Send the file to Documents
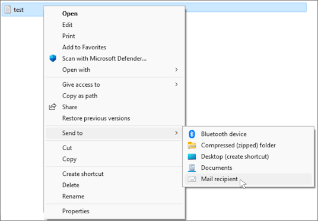Screen dimensions: 318x221 click(249, 168)
